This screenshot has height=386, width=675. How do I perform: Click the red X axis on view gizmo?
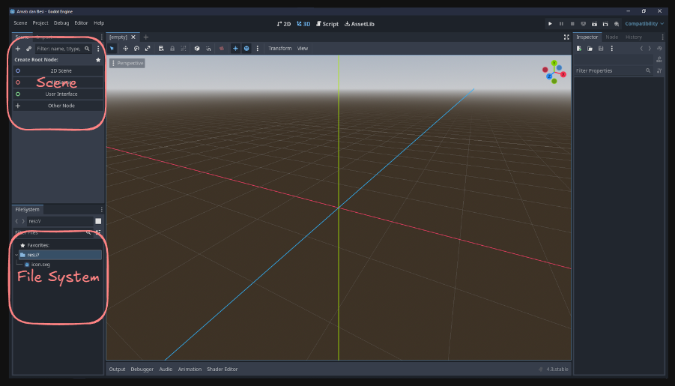[x=563, y=74]
